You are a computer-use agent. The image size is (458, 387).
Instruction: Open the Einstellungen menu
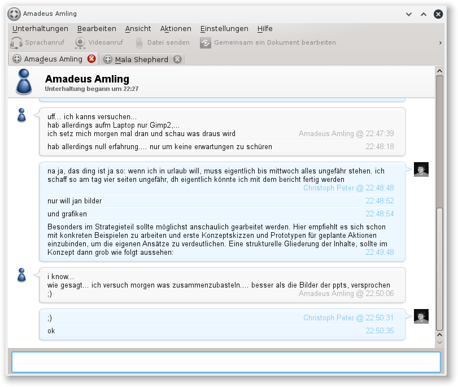coord(224,29)
